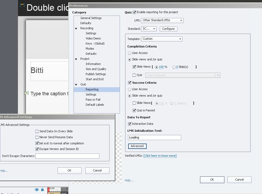The width and height of the screenshot is (262, 194).
Task: Click OK in Preferences dialog
Action: (x=212, y=180)
